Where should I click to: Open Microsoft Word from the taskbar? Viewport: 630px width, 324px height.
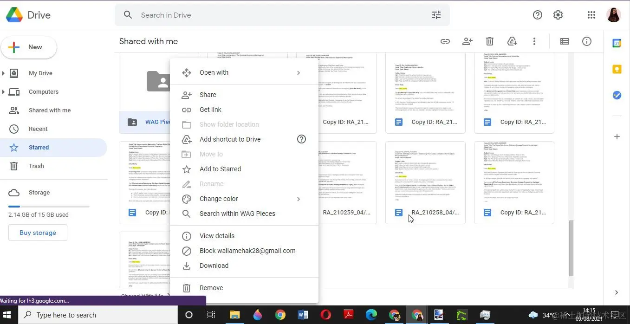(x=303, y=315)
